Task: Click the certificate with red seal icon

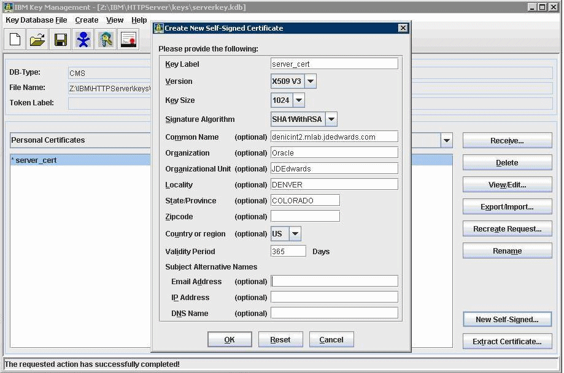Action: [x=128, y=40]
